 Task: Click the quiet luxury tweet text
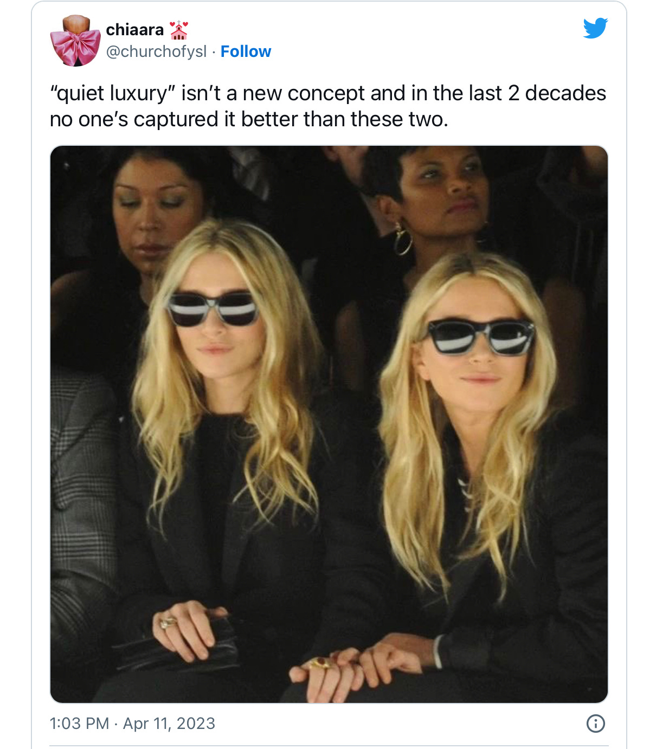coord(328,106)
